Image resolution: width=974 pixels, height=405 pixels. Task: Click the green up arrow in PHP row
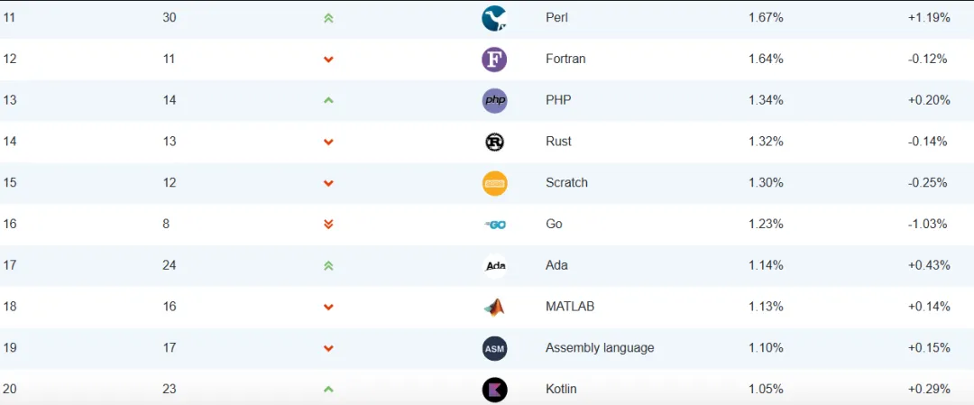(328, 100)
